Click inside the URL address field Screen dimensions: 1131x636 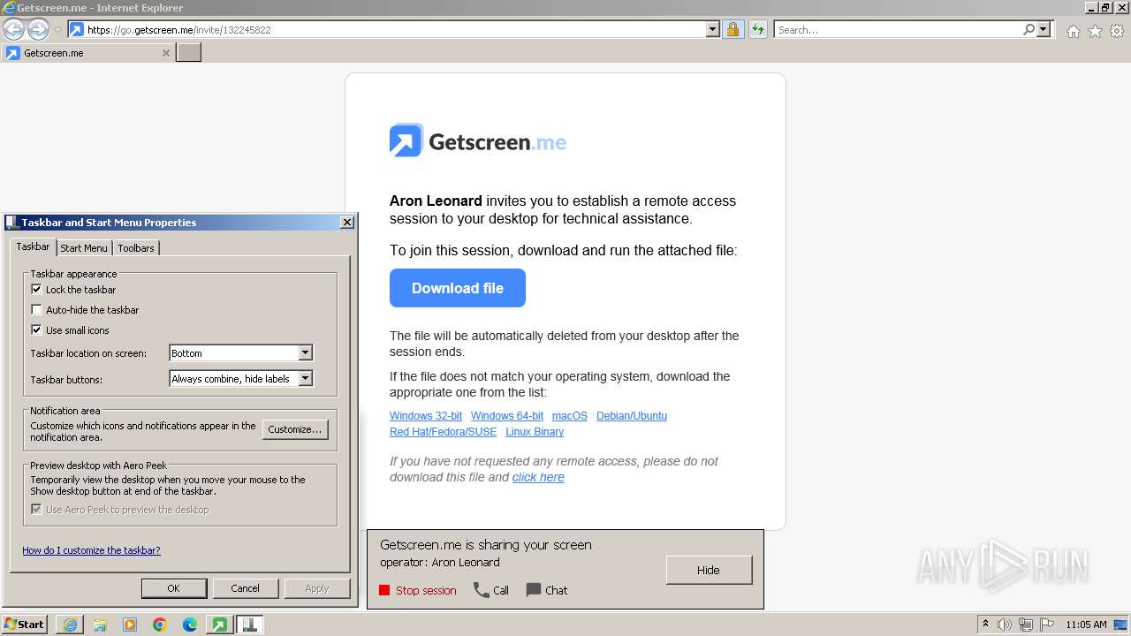(x=396, y=29)
